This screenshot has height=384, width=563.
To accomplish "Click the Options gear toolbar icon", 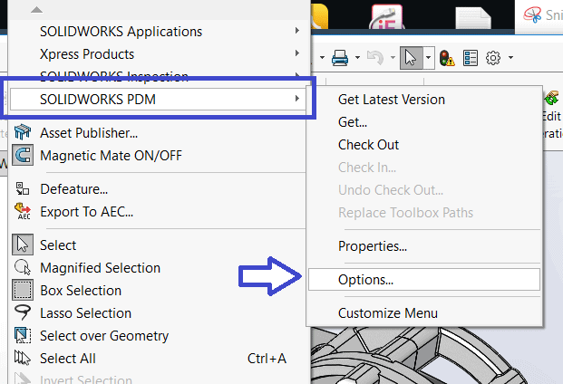I will pyautogui.click(x=493, y=58).
